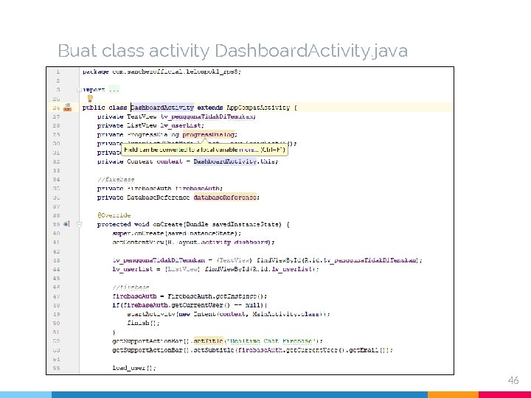Click the tv_penggunaTidakDiTemukan TextView field declaration
This screenshot has width=531, height=398.
point(176,116)
